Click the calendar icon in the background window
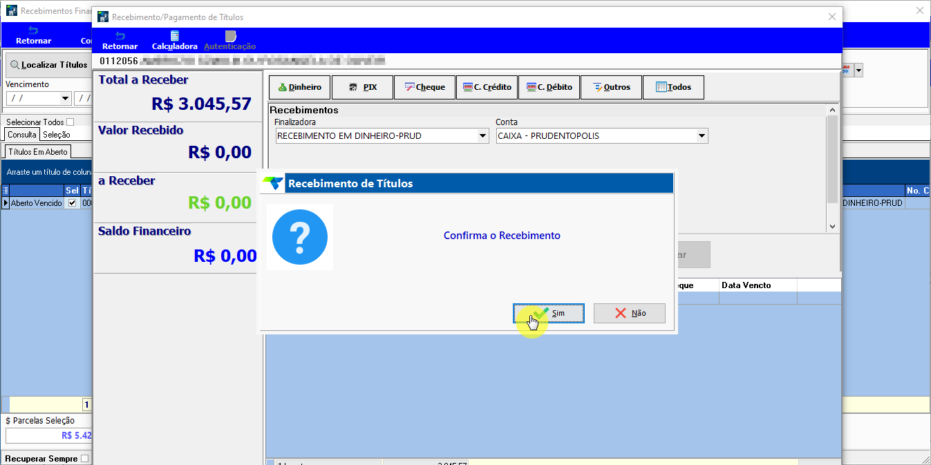The image size is (931, 465). pyautogui.click(x=847, y=70)
